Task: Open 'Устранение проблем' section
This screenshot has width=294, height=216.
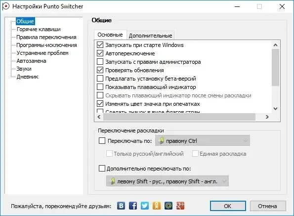Action: pyautogui.click(x=42, y=53)
